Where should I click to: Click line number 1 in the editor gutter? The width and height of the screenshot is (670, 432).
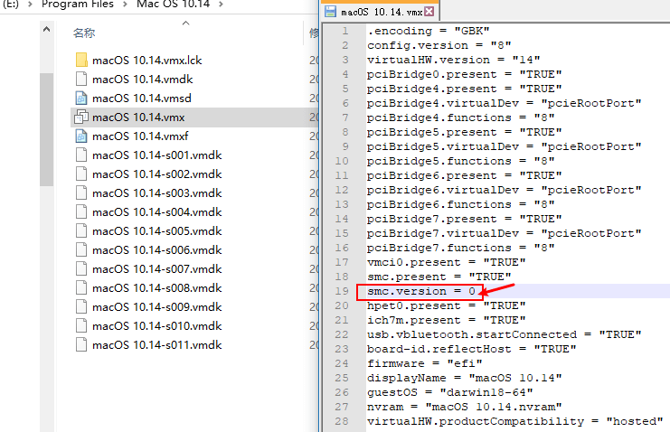344,31
